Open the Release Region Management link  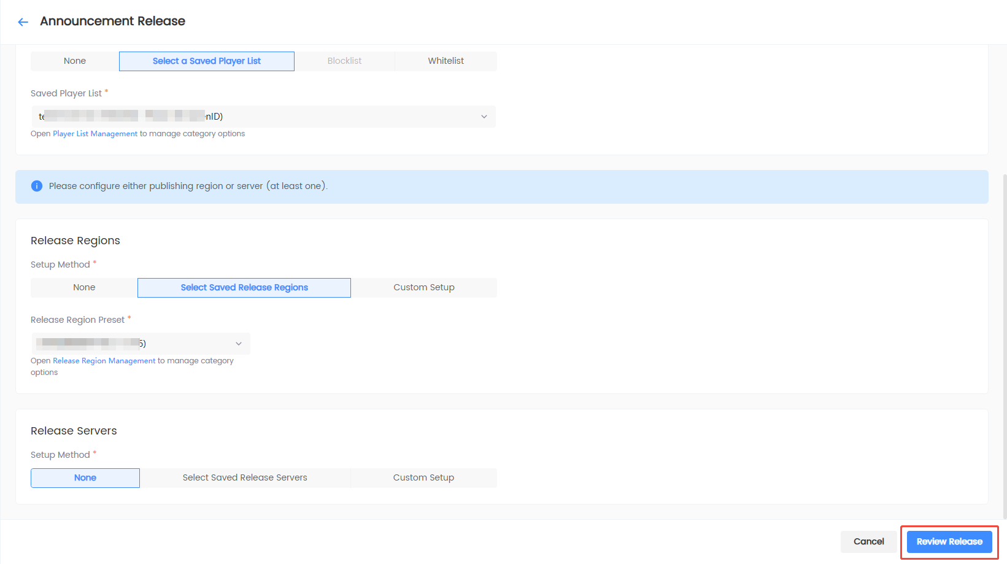click(x=104, y=361)
